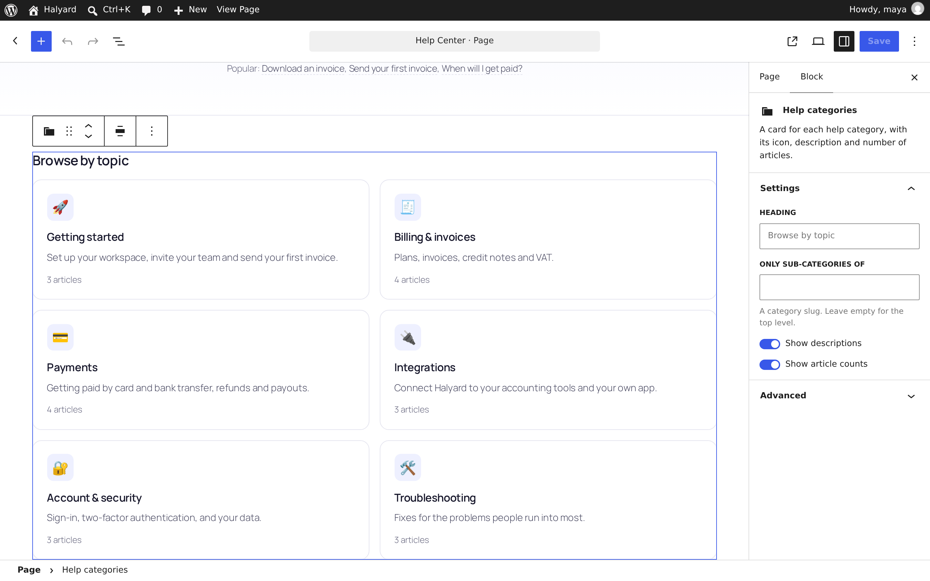Screen dimensions: 930x581
Task: Redo the last change
Action: 93,41
